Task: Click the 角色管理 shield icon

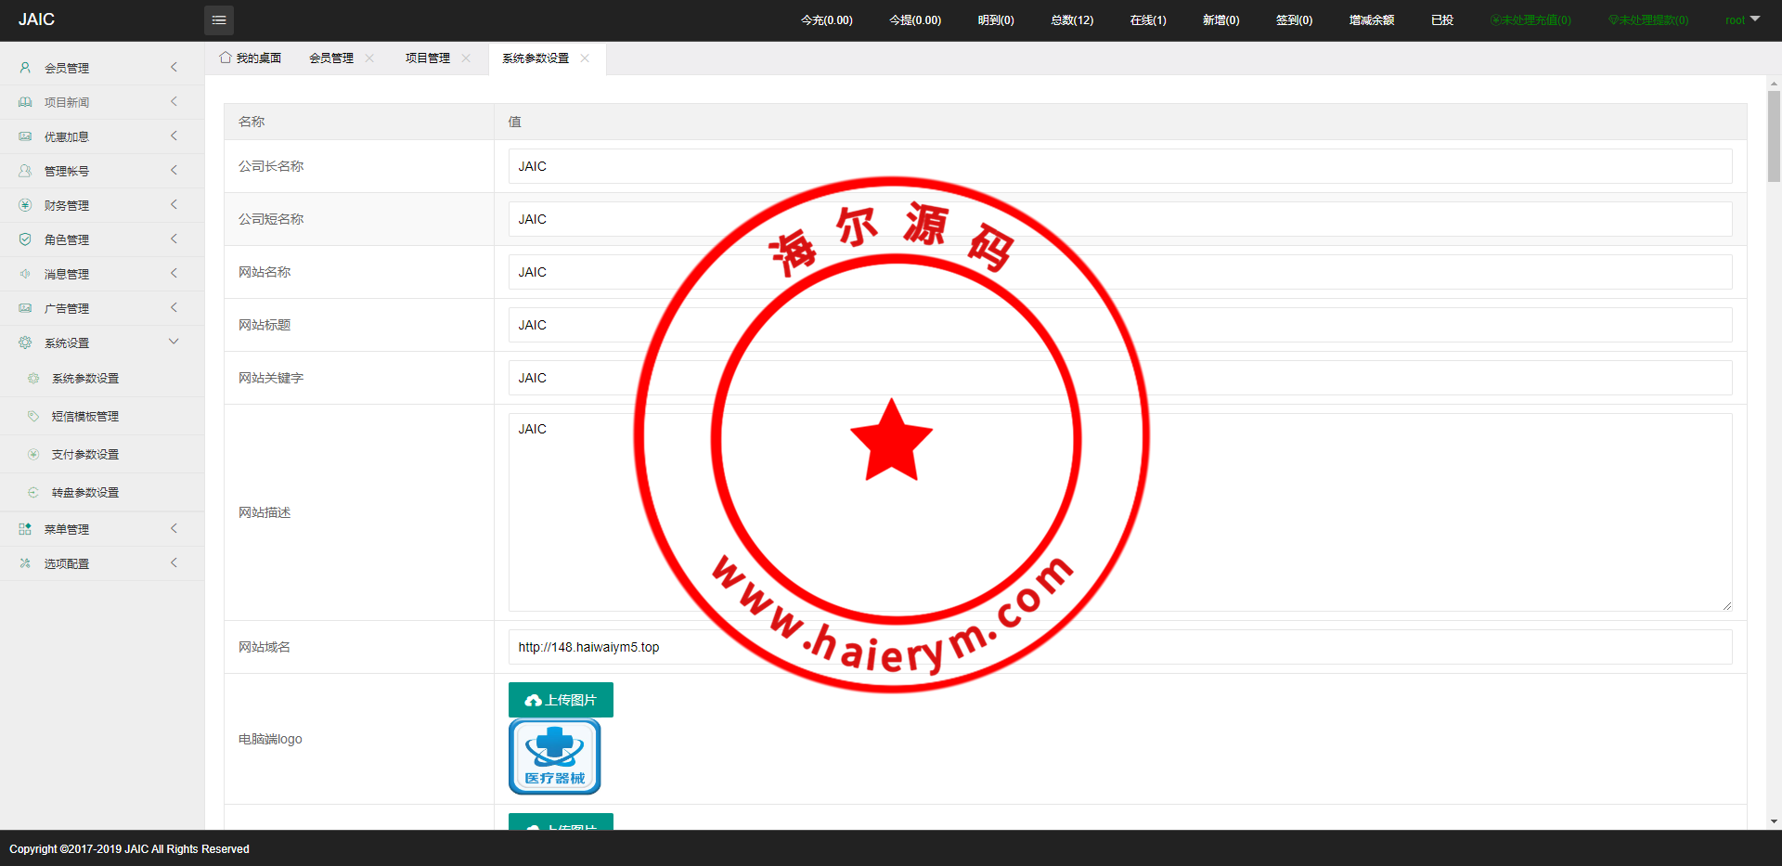Action: coord(25,239)
